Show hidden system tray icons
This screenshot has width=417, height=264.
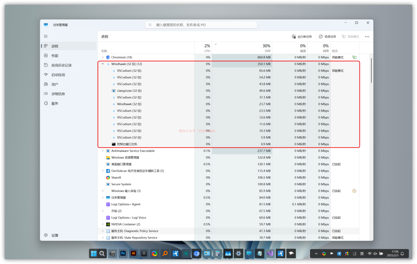(x=316, y=254)
